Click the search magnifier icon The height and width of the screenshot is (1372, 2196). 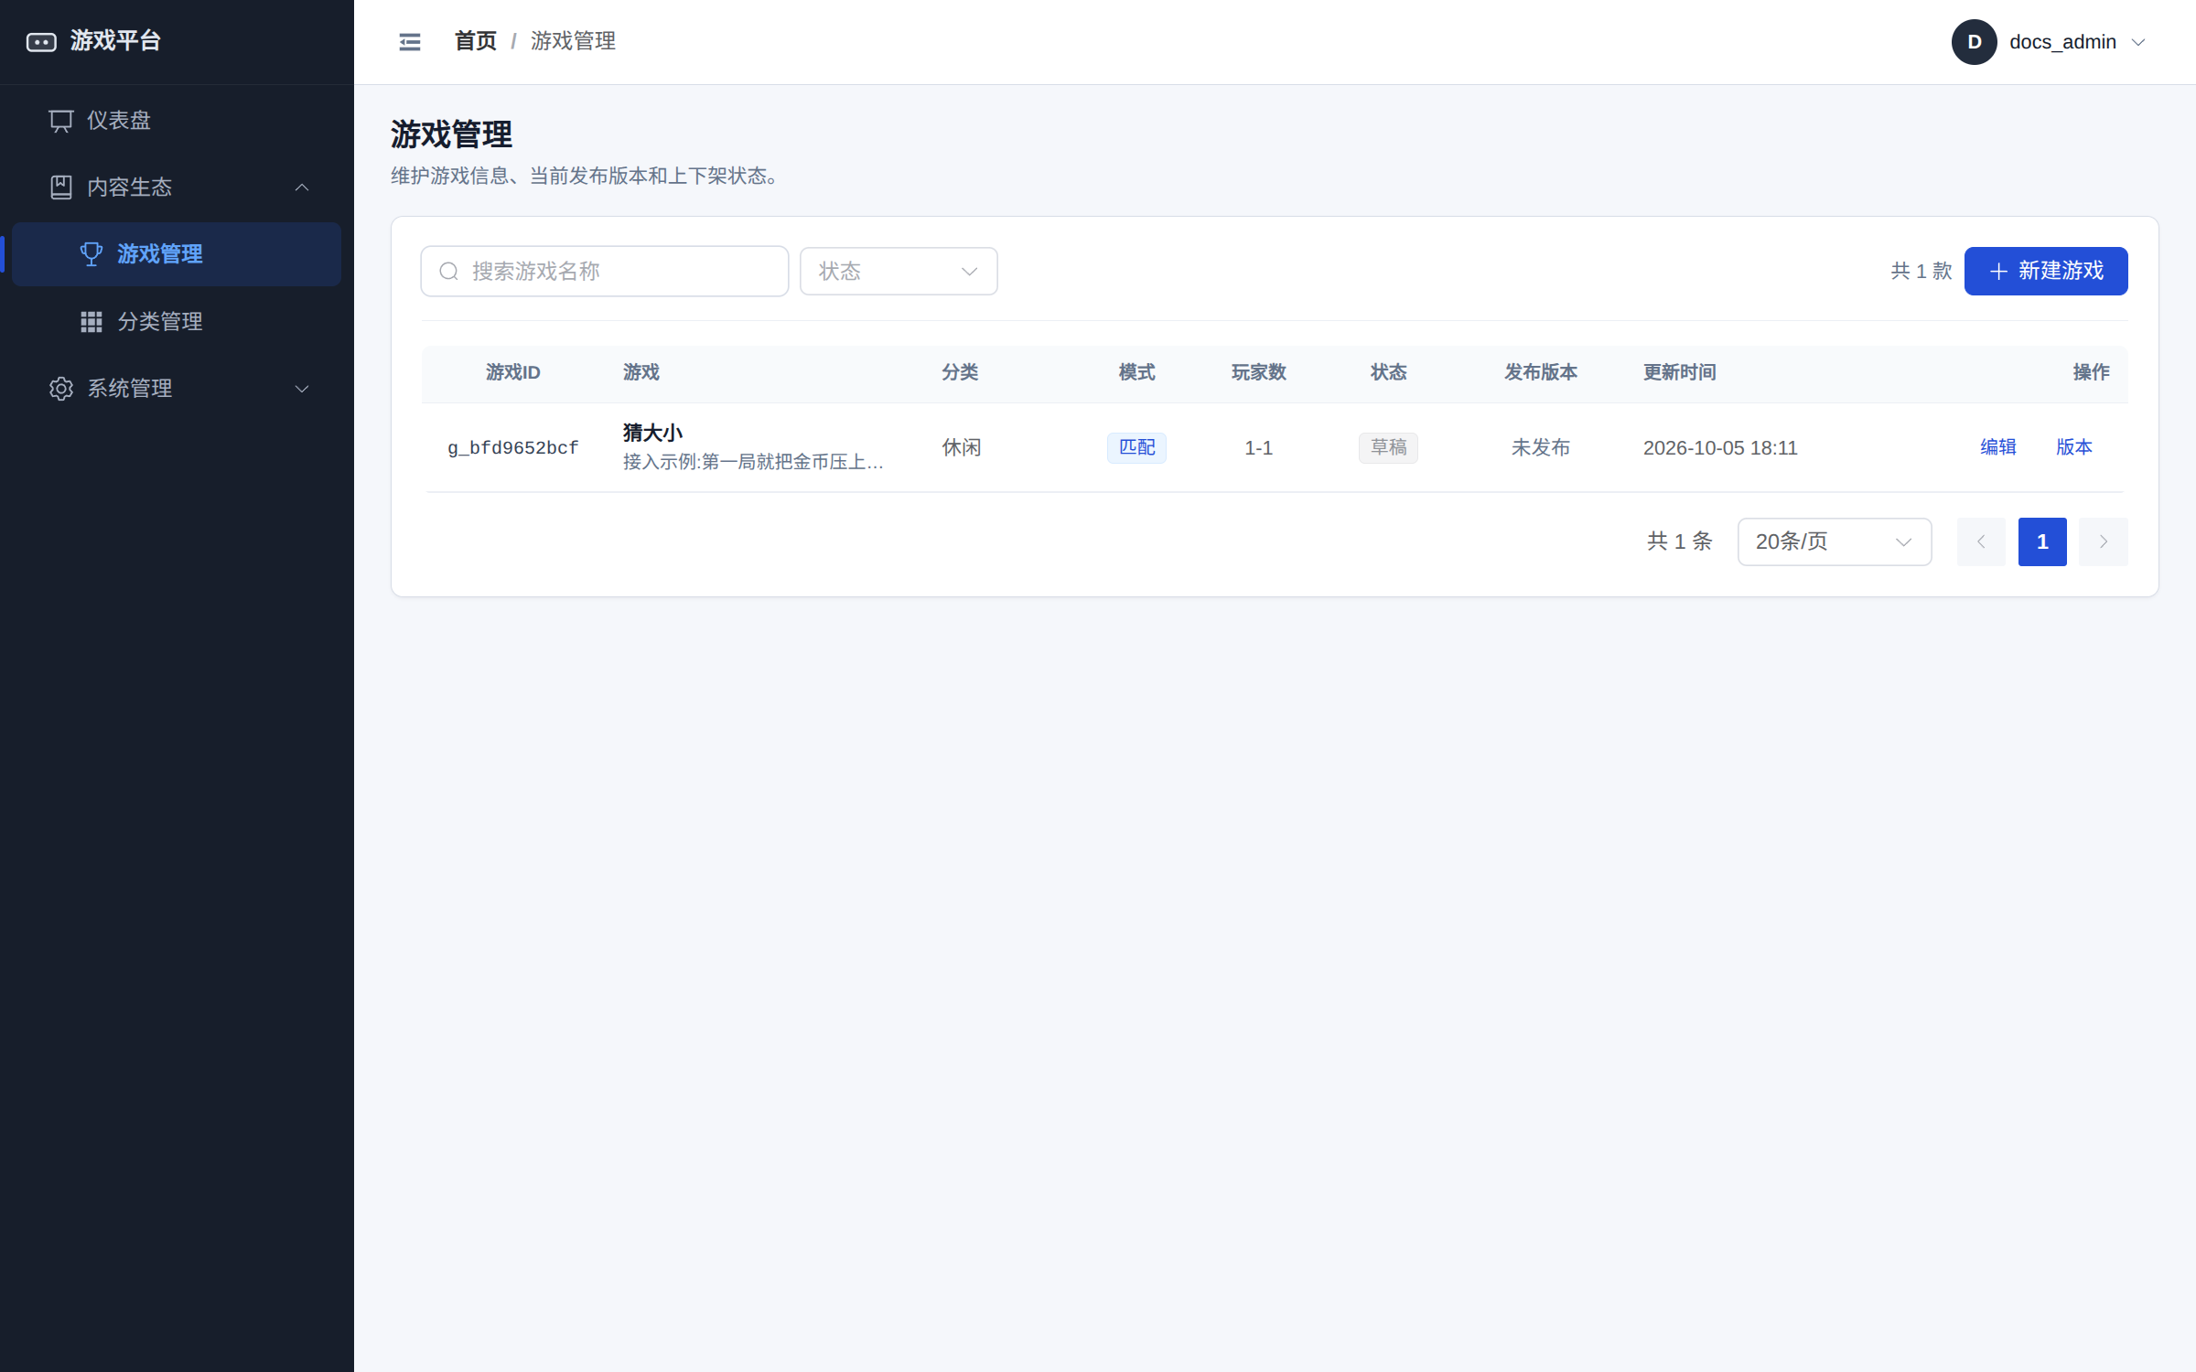point(448,272)
